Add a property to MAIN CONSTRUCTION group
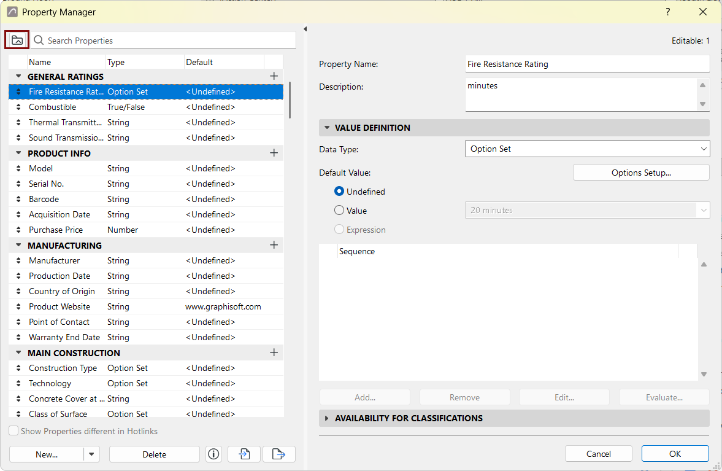This screenshot has height=471, width=722. point(274,352)
